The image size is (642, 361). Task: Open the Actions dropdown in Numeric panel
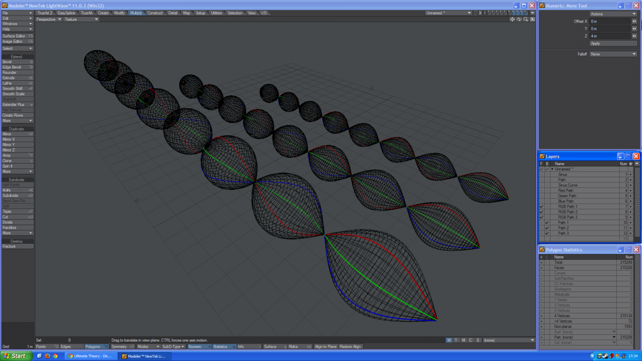point(613,14)
